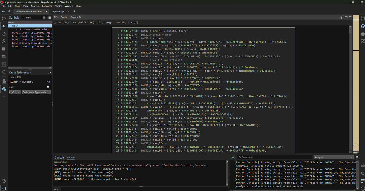Image resolution: width=365 pixels, height=191 pixels.
Task: Open the Tools menu
Action: pyautogui.click(x=18, y=6)
